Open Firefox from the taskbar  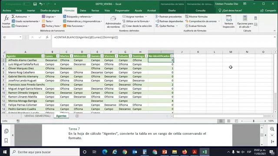(185, 152)
